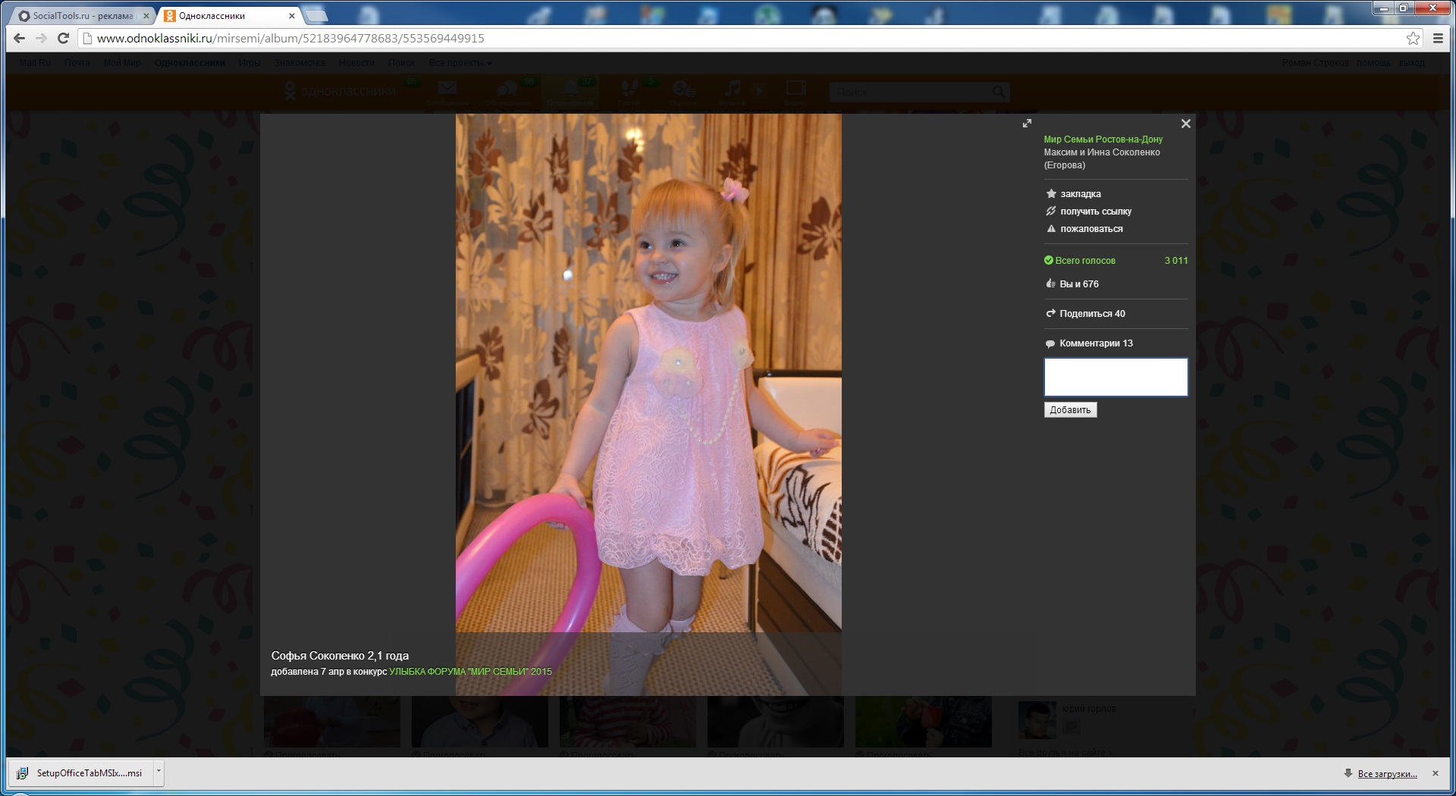Expand the photo to fullscreen

point(1027,123)
